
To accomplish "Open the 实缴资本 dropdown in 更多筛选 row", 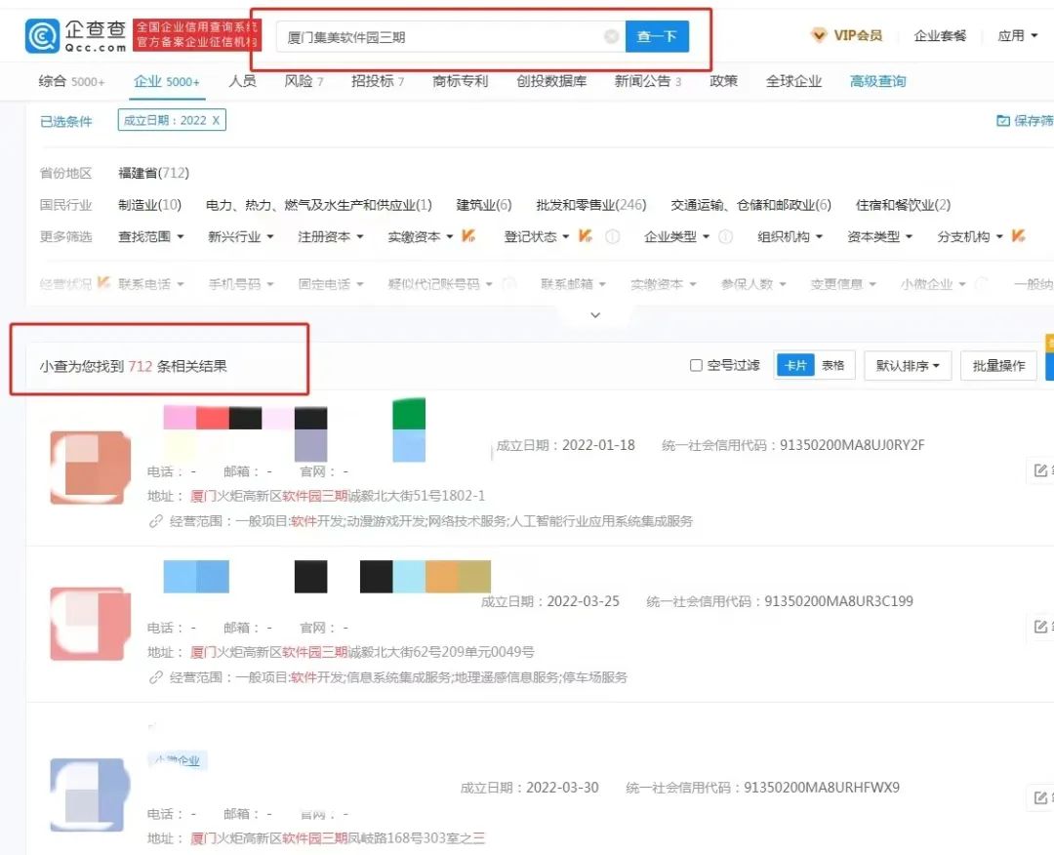I will (421, 236).
